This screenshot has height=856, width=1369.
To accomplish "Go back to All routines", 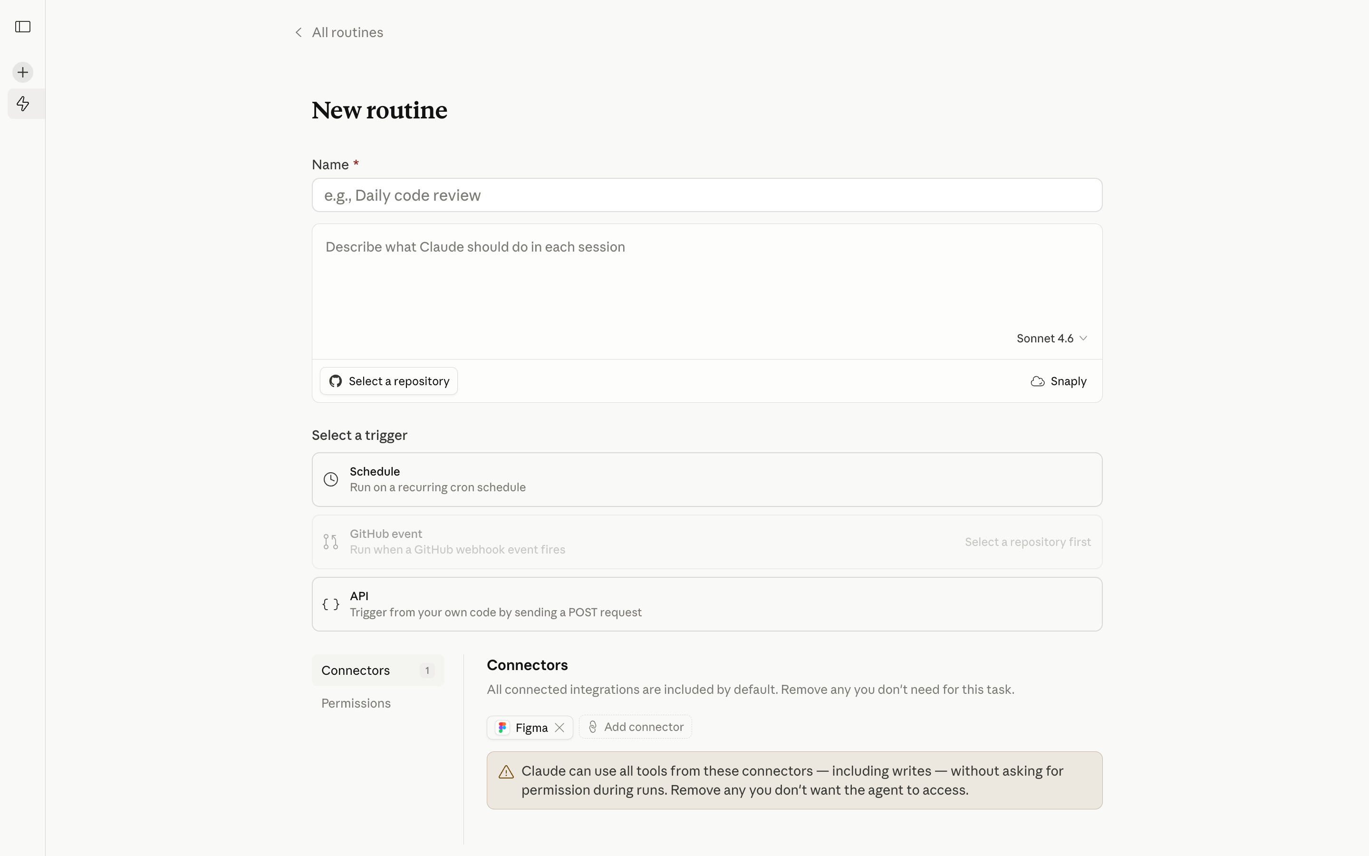I will (x=347, y=32).
